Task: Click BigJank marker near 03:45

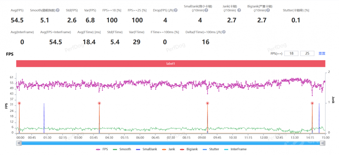Action: pyautogui.click(x=99, y=103)
